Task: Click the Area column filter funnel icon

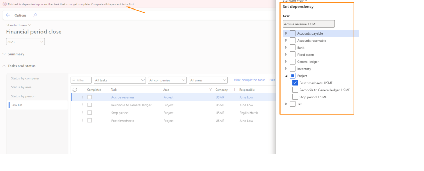Action: (211, 90)
